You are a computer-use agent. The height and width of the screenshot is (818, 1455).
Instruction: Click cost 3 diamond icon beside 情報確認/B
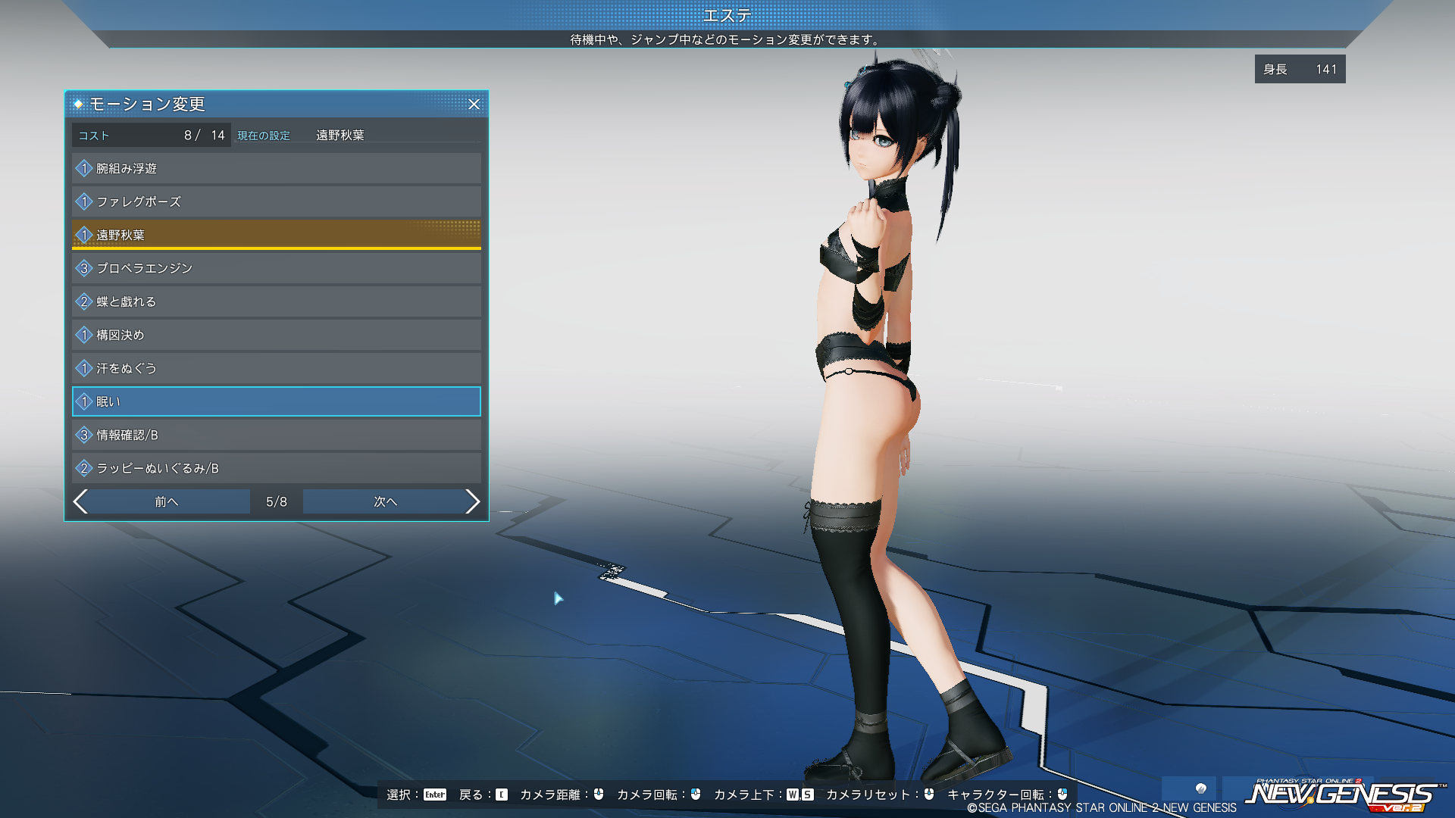click(84, 435)
